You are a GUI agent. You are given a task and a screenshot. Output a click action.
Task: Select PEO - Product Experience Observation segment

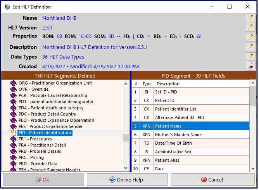pyautogui.click(x=56, y=120)
